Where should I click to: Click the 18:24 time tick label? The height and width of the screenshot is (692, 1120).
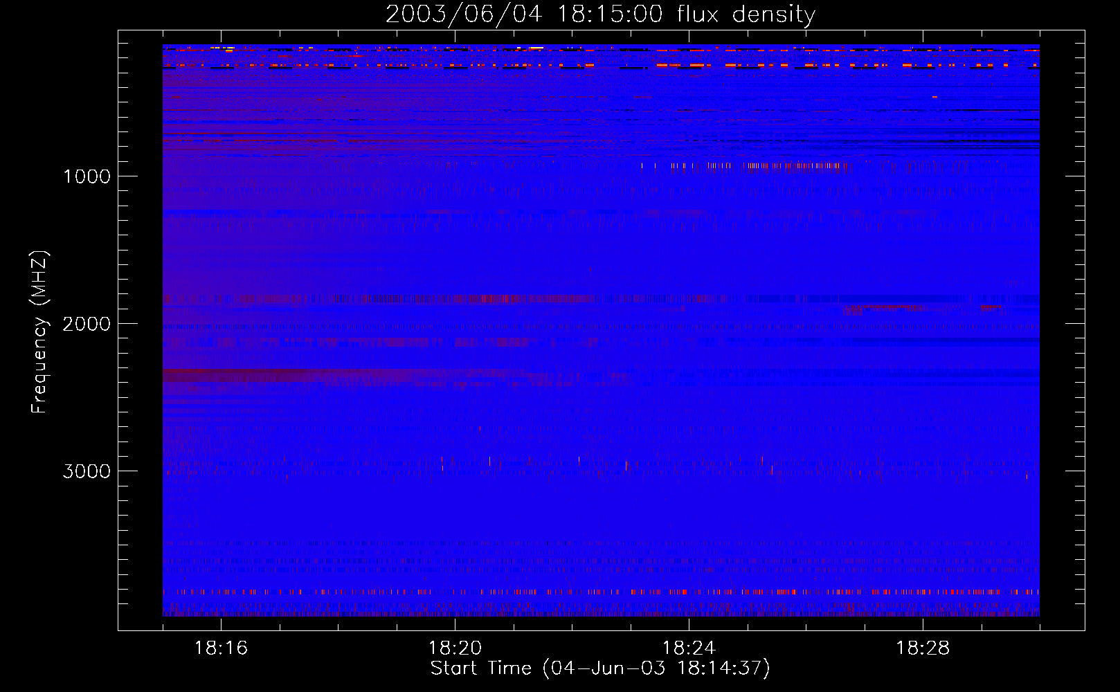[x=689, y=648]
